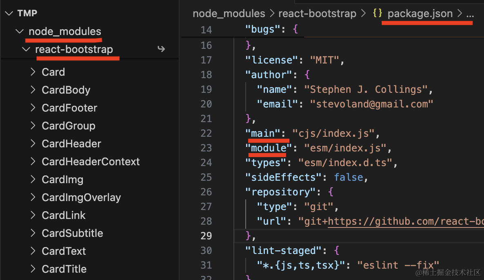Screen dimensions: 484x280
Task: Select the CardFooter folder name
Action: pos(69,108)
